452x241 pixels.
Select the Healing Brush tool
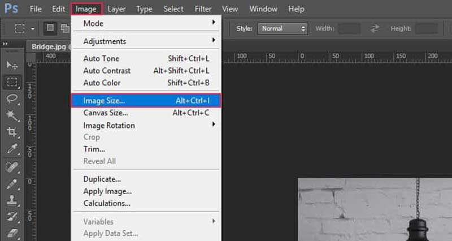[12, 166]
